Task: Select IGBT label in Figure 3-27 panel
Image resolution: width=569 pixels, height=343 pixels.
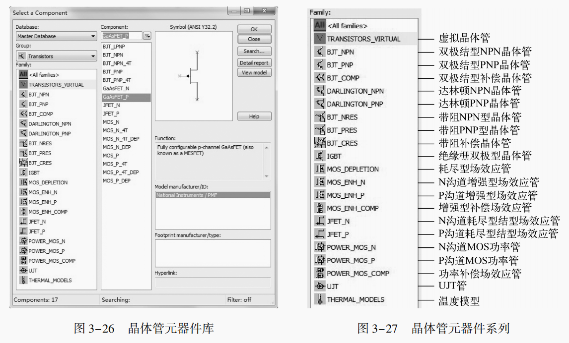Action: click(x=334, y=156)
